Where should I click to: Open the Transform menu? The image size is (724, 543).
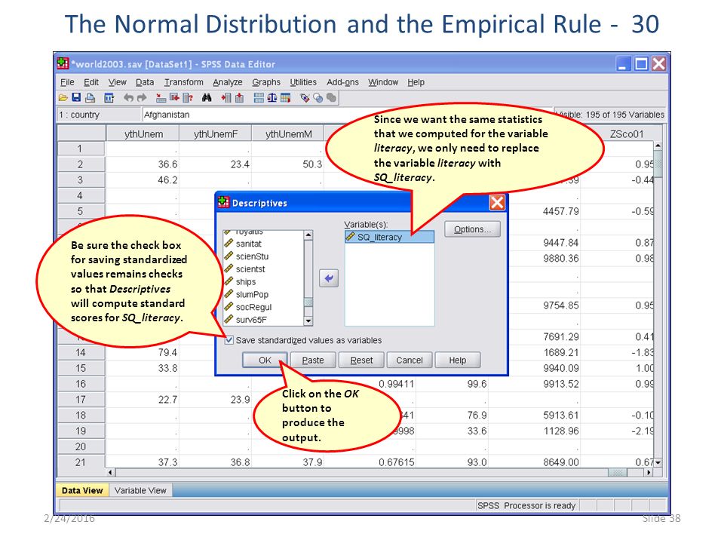point(184,82)
